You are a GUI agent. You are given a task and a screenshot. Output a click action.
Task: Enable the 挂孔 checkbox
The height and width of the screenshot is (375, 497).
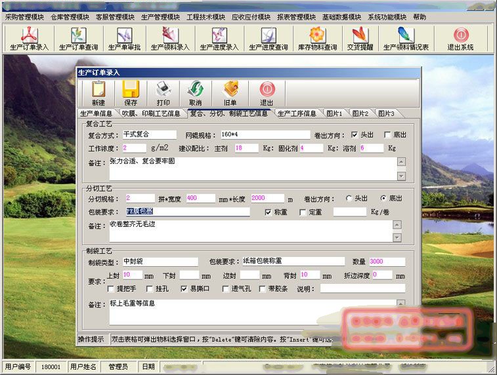150,288
